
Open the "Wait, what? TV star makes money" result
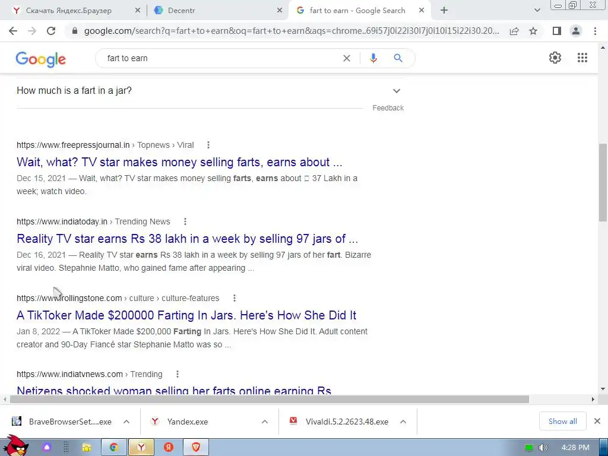point(179,162)
